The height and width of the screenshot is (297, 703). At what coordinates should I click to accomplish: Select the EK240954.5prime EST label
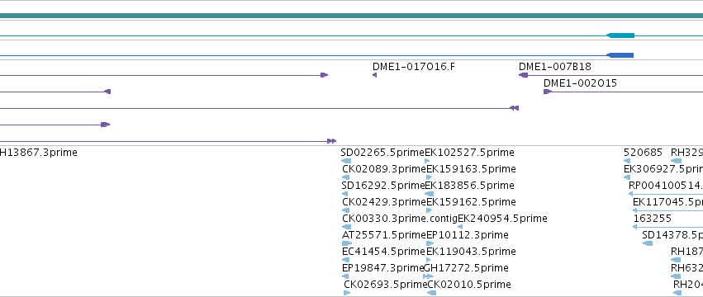[x=502, y=219]
